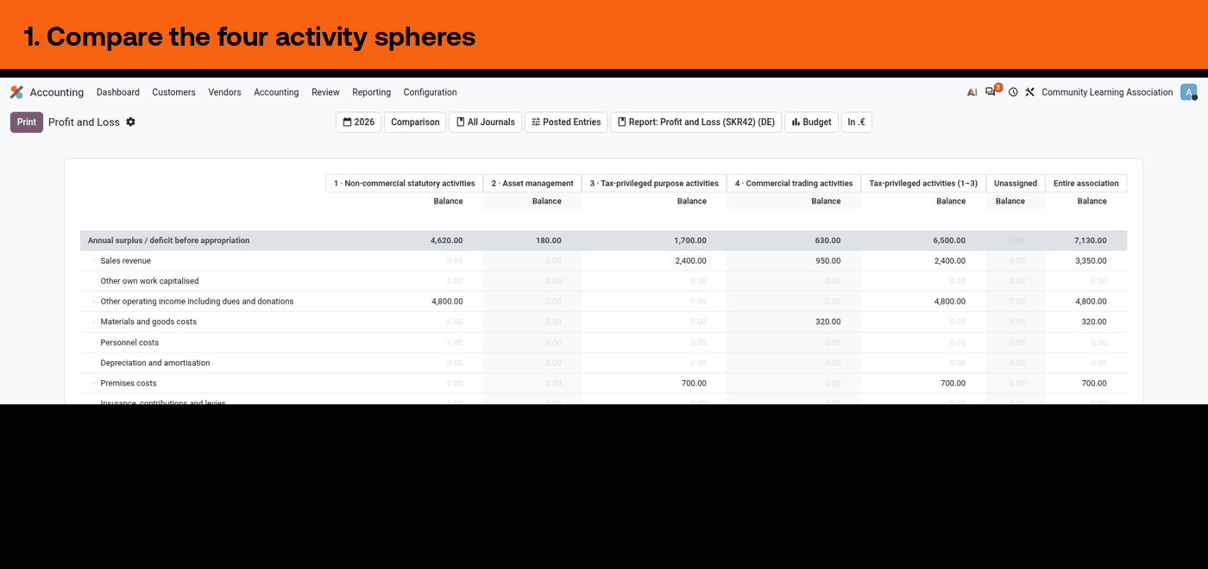Click the 1 · Non-commercial statutory activities column header
The height and width of the screenshot is (569, 1208).
404,184
